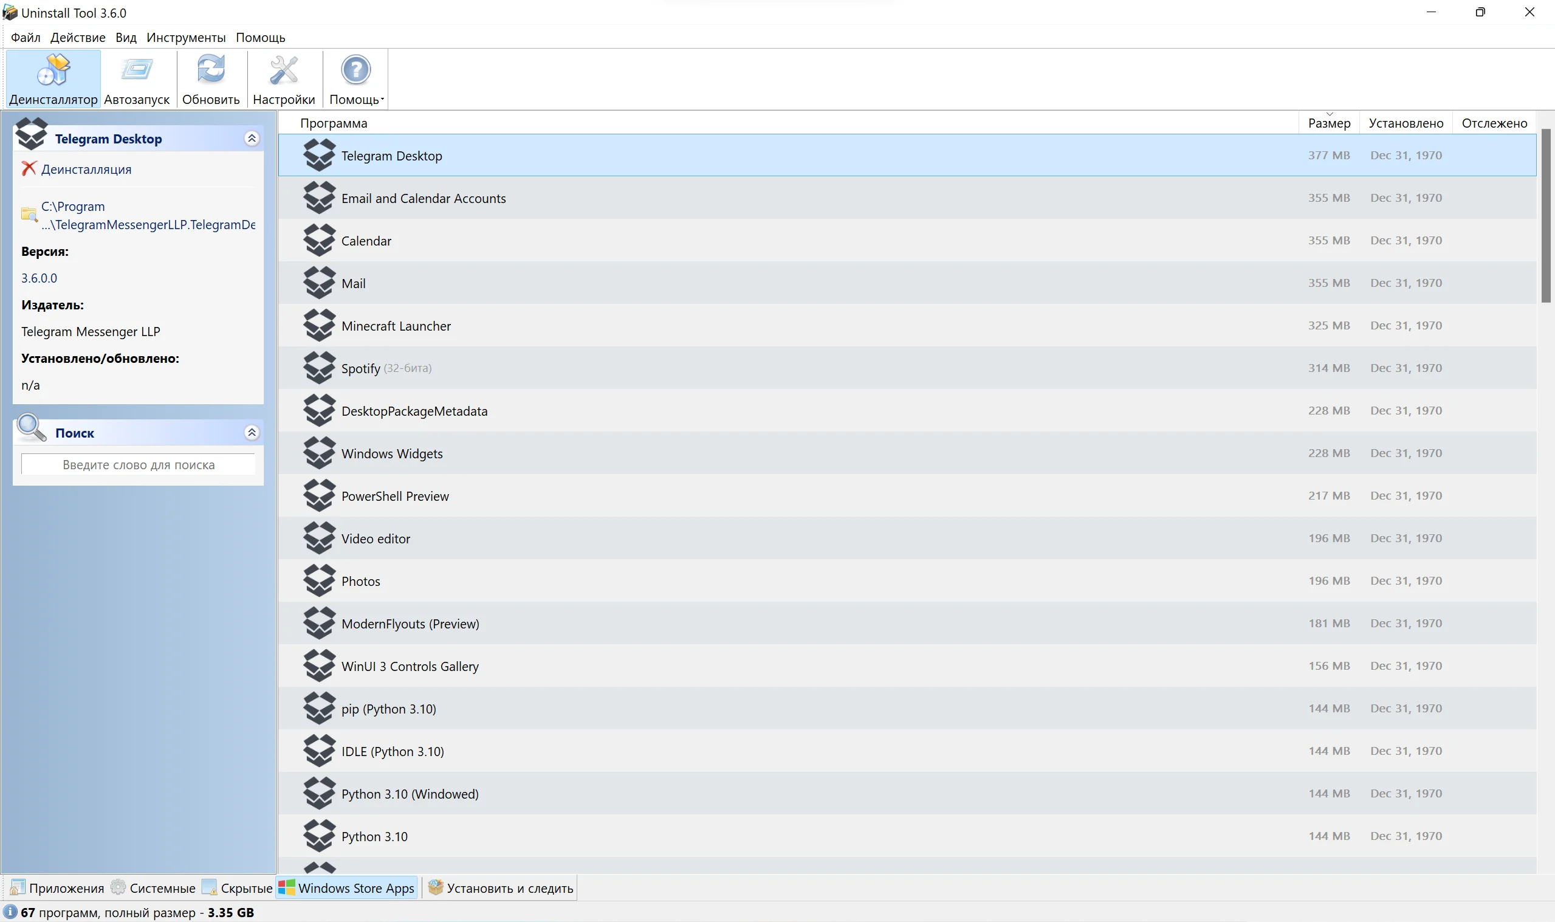The image size is (1555, 922).
Task: Switch to the Приложения tab
Action: point(57,888)
